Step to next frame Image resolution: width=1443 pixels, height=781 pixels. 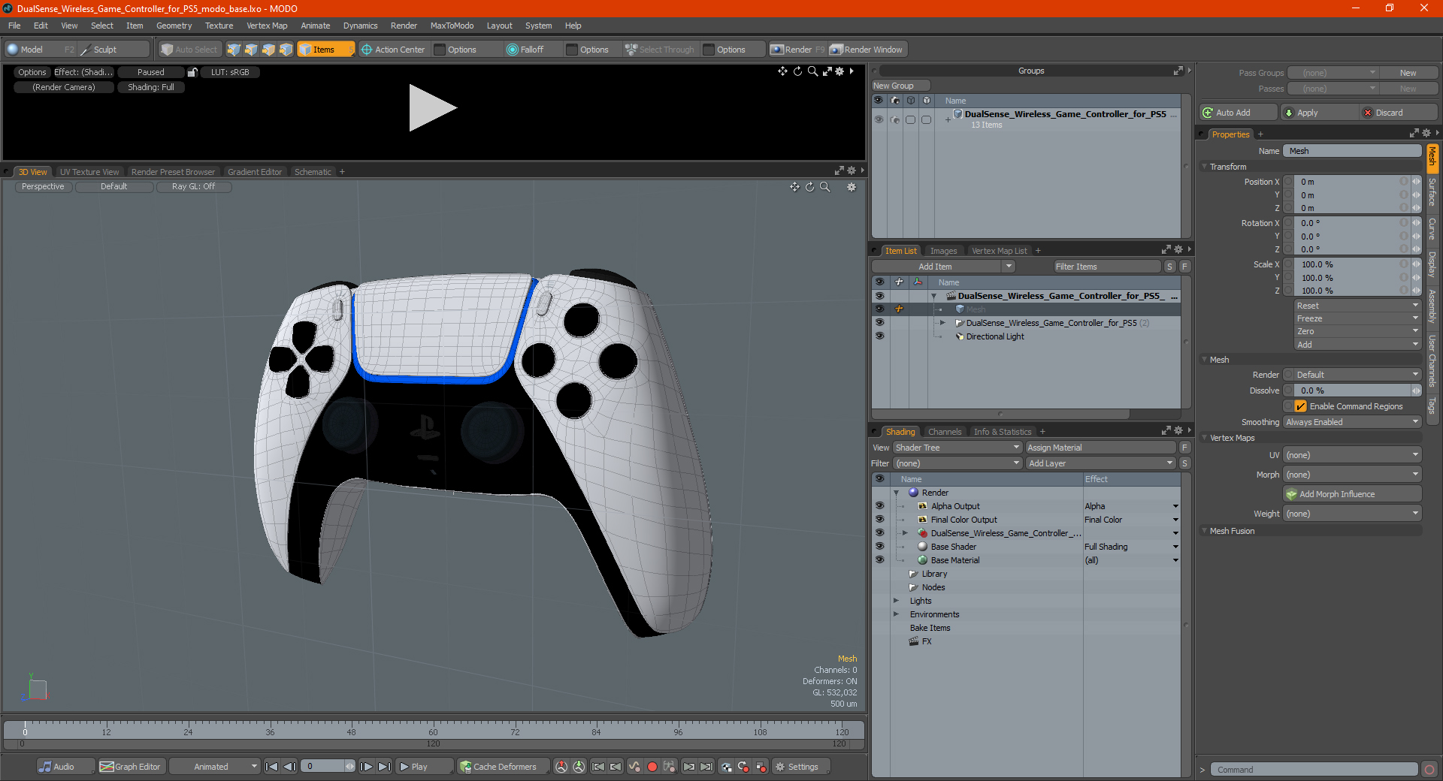(366, 767)
